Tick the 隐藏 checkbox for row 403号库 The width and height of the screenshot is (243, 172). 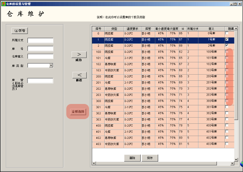(x=227, y=144)
